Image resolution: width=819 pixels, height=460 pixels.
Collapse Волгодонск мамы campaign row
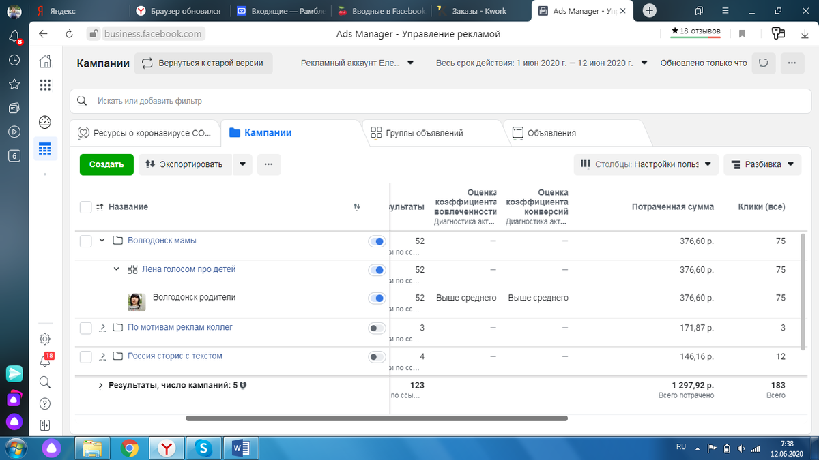pos(102,241)
